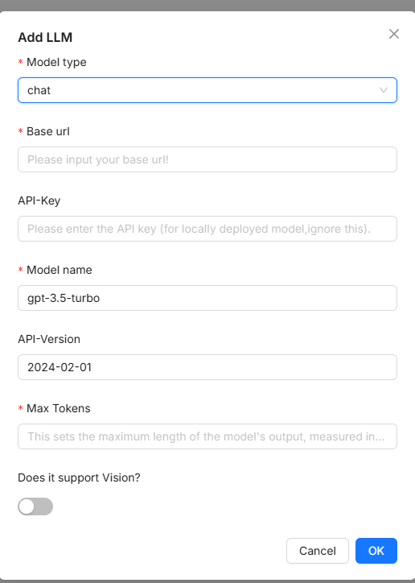Expand Model type dropdown using chevron arrow
This screenshot has height=583, width=415.
click(x=384, y=90)
